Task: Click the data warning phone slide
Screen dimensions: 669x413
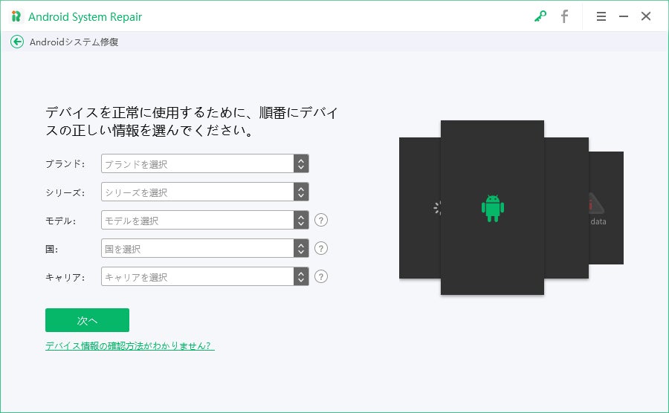Action: pyautogui.click(x=607, y=208)
